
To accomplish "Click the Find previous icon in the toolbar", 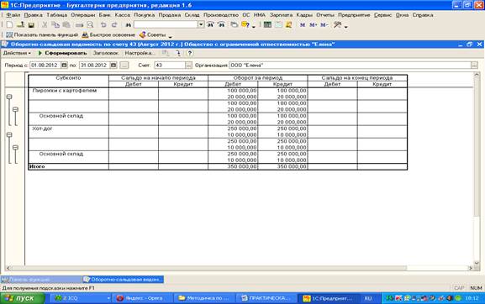I will 221,24.
